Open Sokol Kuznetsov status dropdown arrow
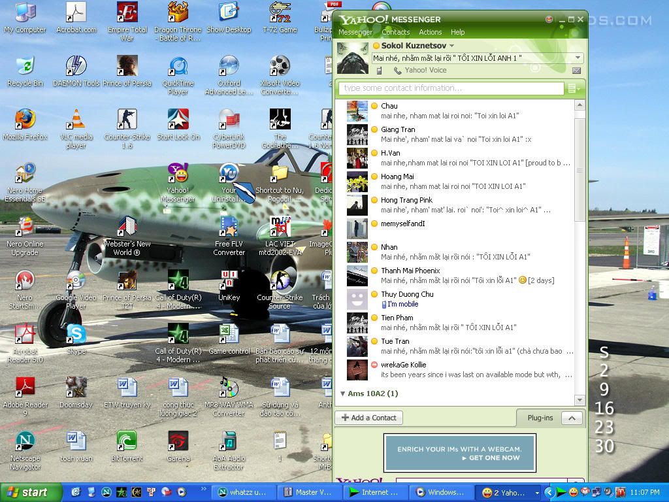Image resolution: width=669 pixels, height=502 pixels. click(452, 46)
